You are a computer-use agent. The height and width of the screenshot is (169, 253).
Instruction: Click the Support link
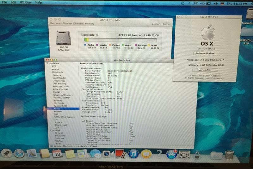click(x=156, y=24)
